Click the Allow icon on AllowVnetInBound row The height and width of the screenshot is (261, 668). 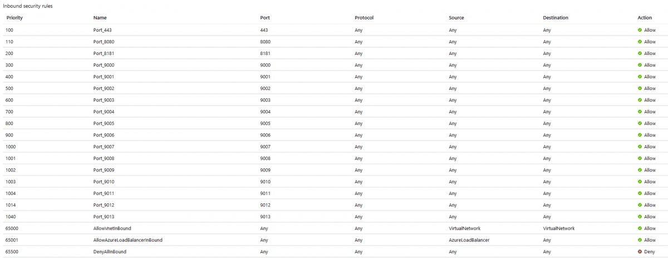pos(640,228)
